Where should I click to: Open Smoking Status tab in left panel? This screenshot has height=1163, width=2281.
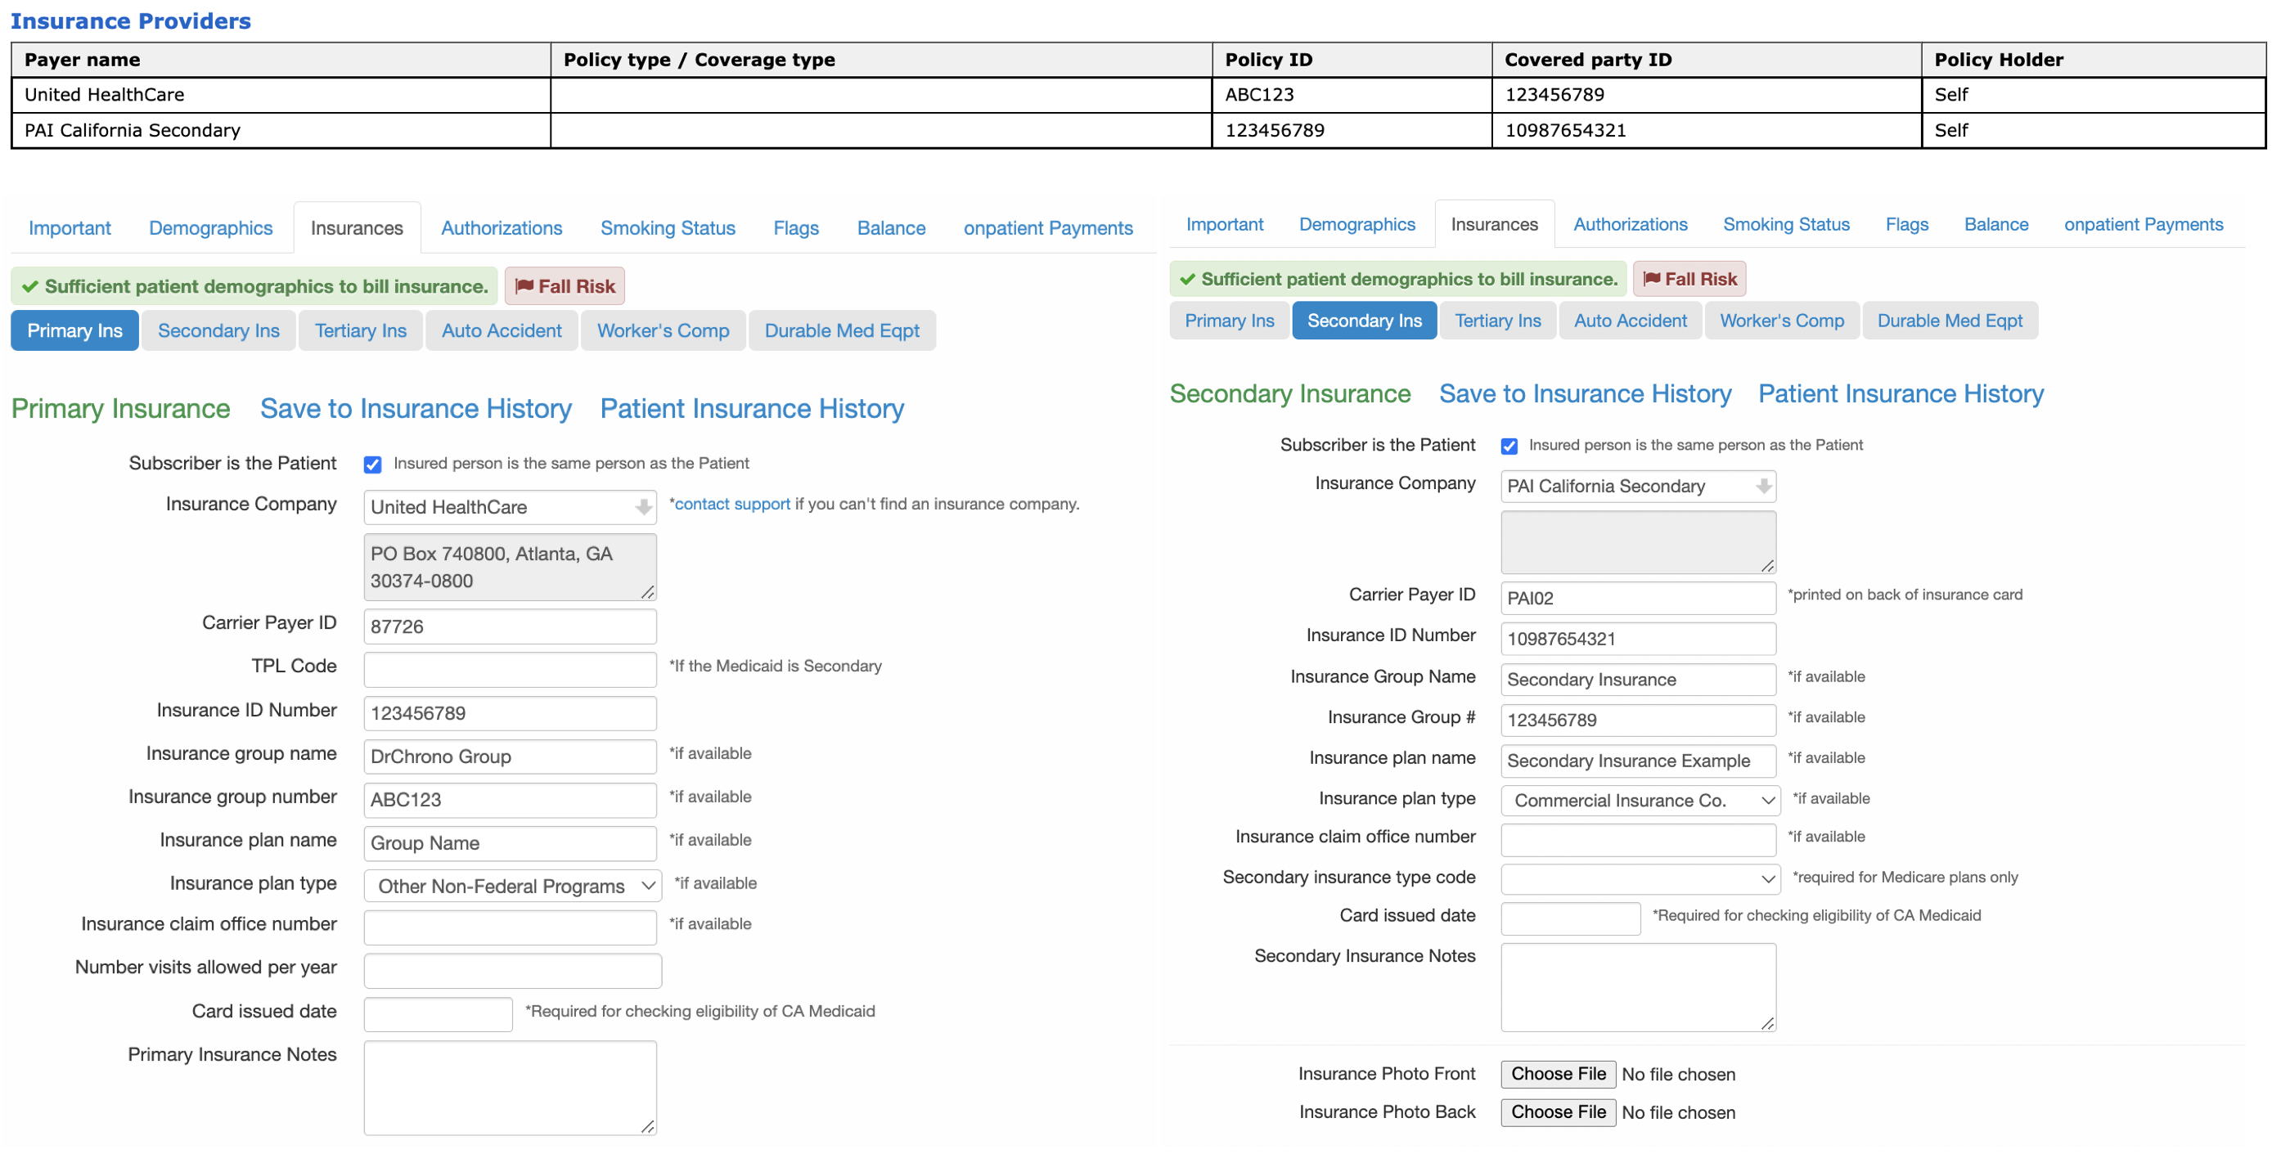point(668,228)
